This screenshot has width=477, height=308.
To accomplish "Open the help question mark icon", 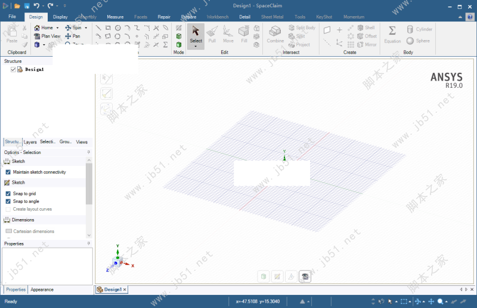I will pyautogui.click(x=470, y=17).
